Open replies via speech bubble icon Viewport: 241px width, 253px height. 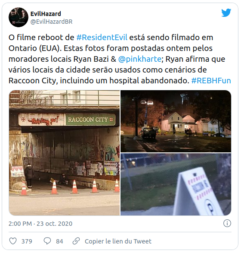pyautogui.click(x=47, y=241)
